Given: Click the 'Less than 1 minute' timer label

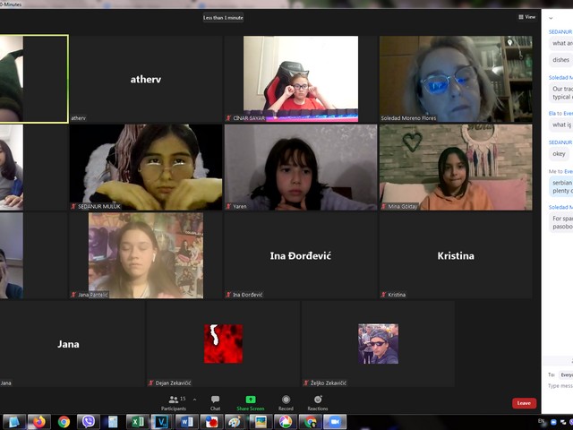Looking at the screenshot, I should click(x=223, y=18).
